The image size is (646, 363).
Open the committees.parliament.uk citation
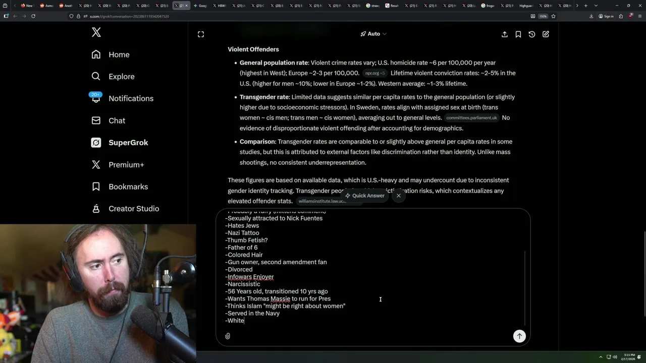pos(471,118)
